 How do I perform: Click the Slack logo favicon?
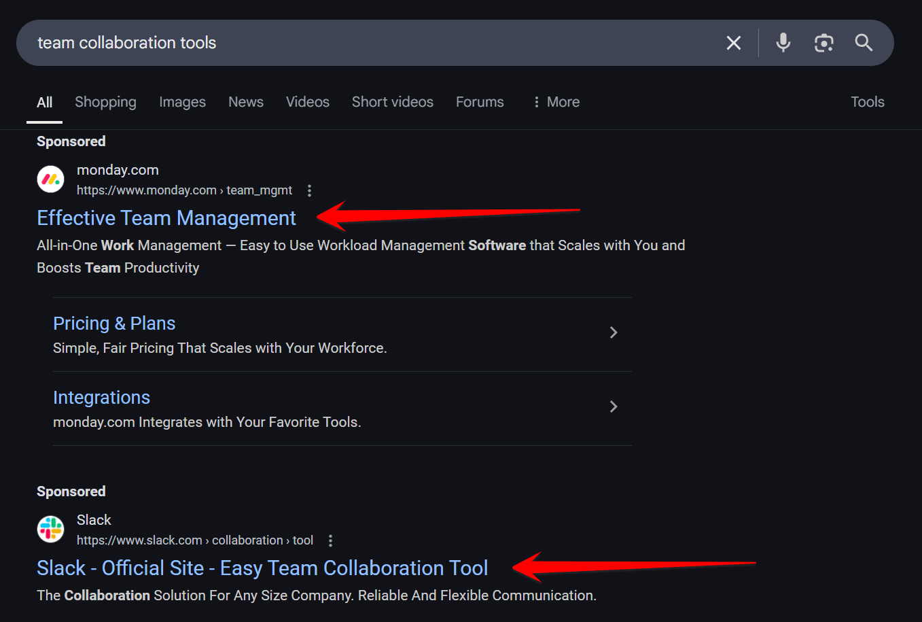(50, 529)
